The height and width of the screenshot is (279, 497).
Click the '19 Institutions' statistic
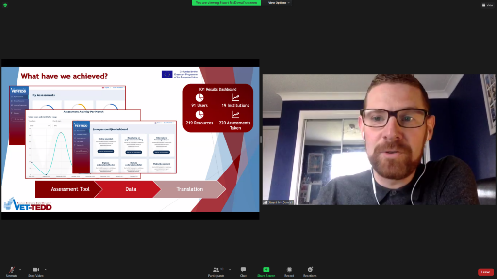click(x=235, y=105)
